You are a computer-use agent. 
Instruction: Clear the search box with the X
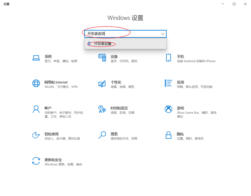coord(163,34)
